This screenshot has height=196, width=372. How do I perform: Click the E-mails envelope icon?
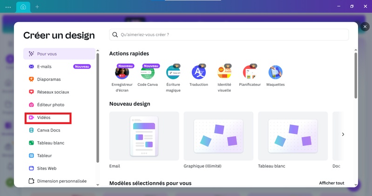pyautogui.click(x=31, y=67)
